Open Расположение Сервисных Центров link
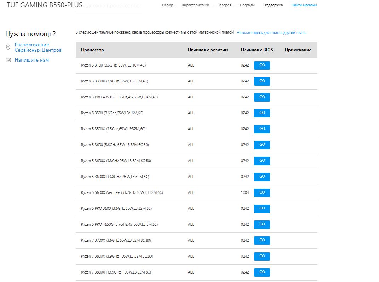The image size is (379, 282). pyautogui.click(x=38, y=47)
